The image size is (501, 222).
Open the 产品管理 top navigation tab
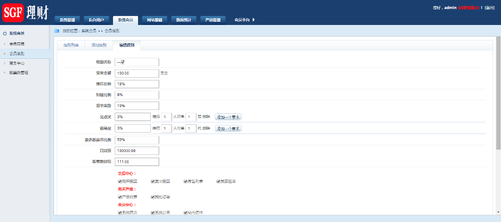213,20
